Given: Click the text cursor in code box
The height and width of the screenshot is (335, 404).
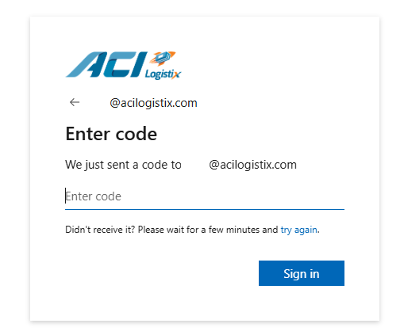Looking at the screenshot, I should (x=65, y=196).
